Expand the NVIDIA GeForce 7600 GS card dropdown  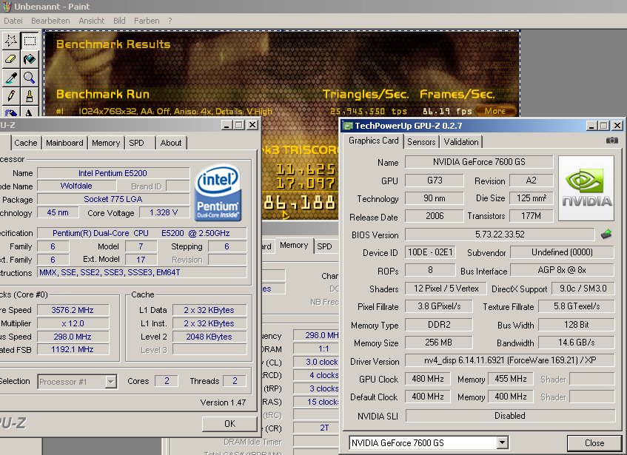click(x=503, y=442)
